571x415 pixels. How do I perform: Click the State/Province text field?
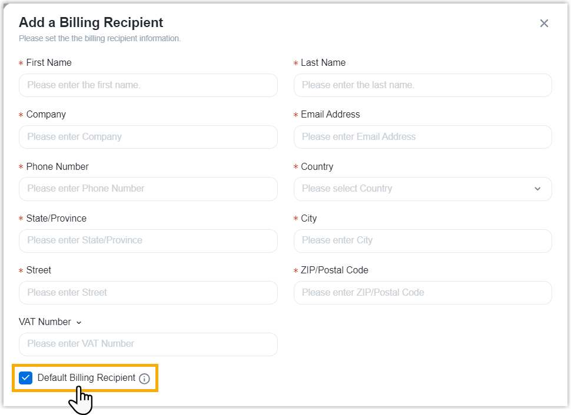[148, 240]
